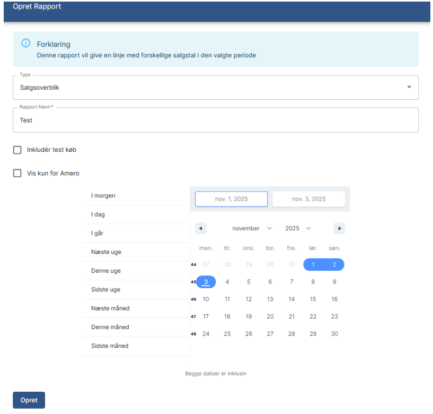Tick the Vis kun for Amero checkbox
The width and height of the screenshot is (433, 414).
tap(17, 173)
